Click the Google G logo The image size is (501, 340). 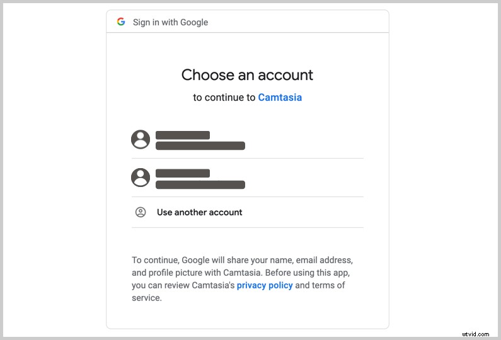click(121, 22)
